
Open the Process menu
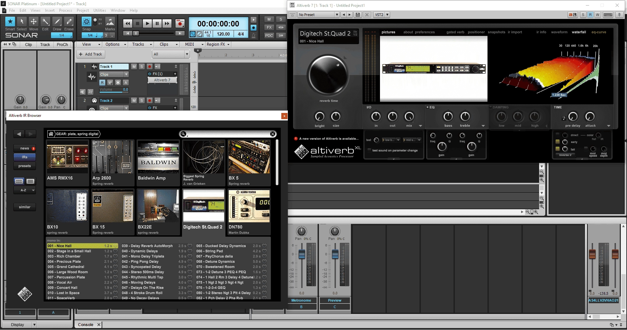pyautogui.click(x=66, y=10)
